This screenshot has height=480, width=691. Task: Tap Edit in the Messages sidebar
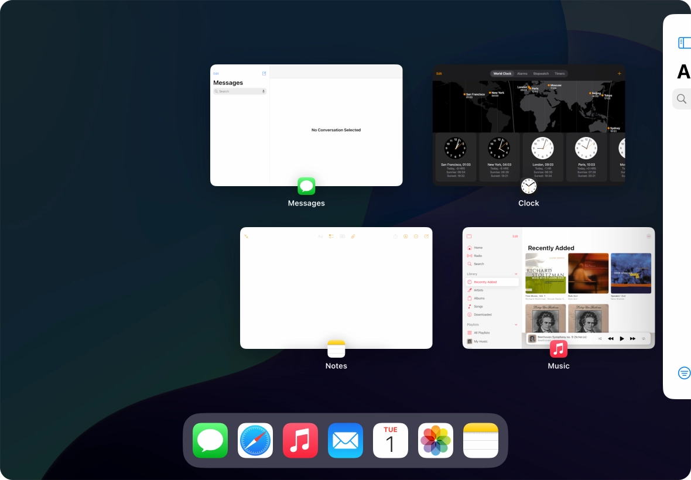pos(216,74)
